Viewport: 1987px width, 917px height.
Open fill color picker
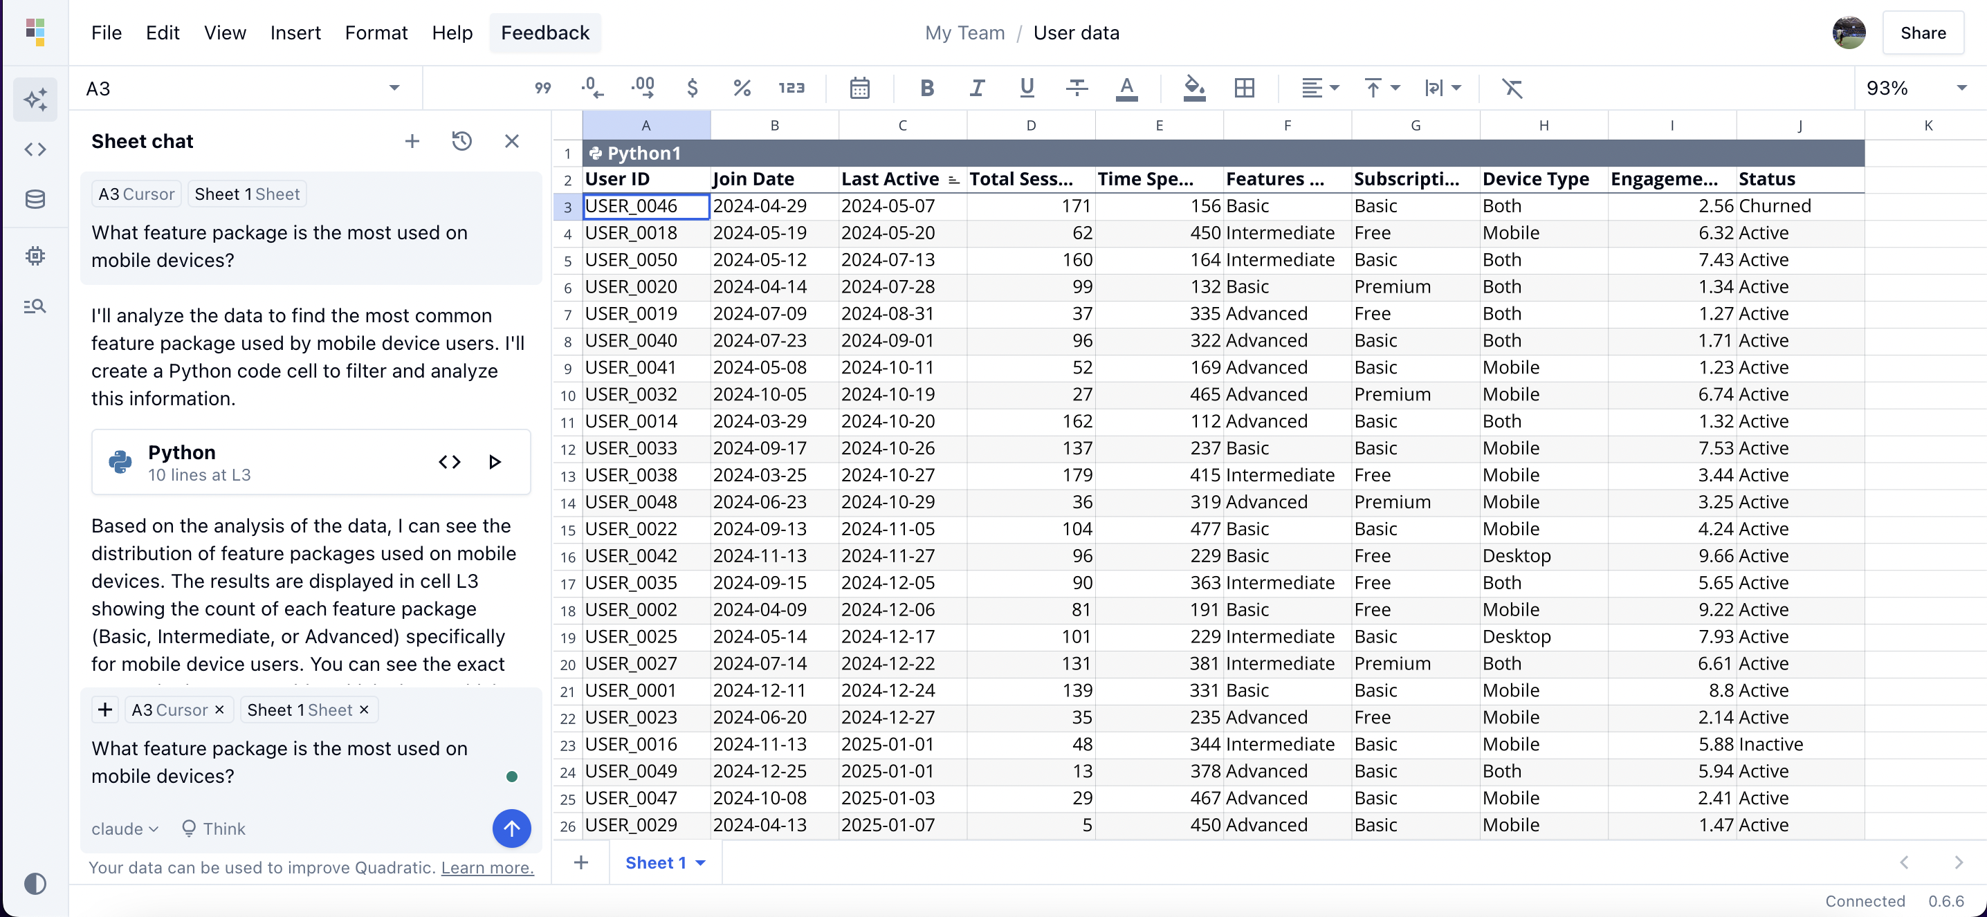click(1195, 88)
